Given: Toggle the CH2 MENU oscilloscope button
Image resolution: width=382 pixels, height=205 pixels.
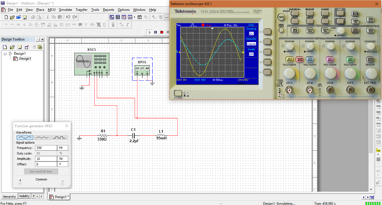Looking at the screenshot, I should click(x=310, y=59).
